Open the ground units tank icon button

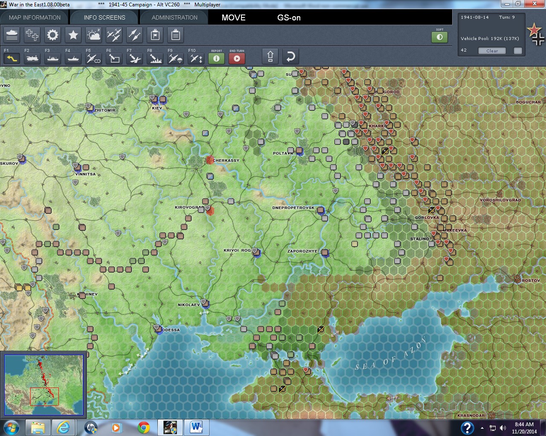point(12,34)
